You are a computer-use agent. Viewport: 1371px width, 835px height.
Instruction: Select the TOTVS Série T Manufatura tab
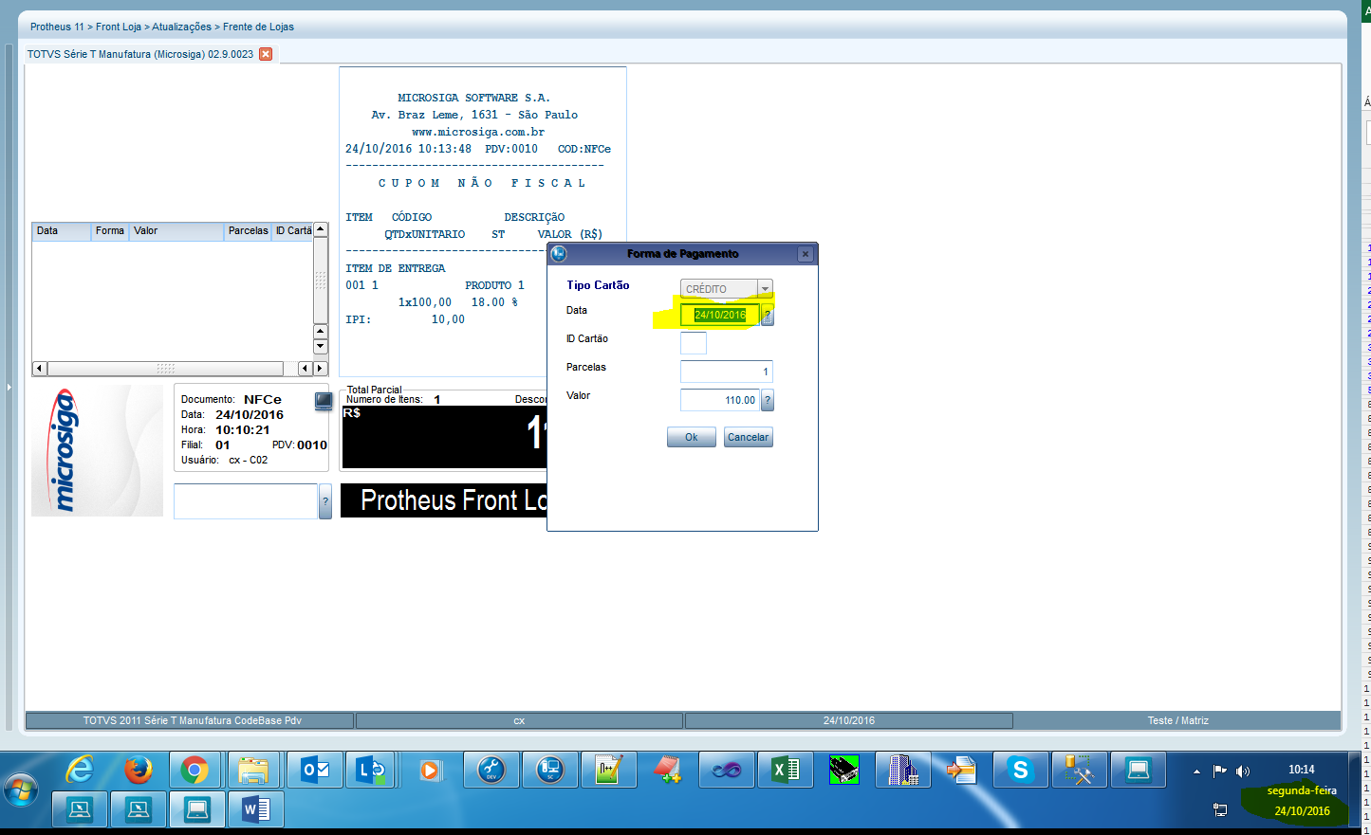[140, 54]
